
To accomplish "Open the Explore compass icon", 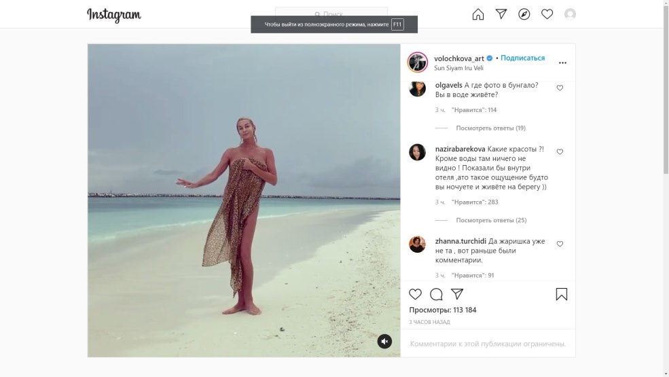I will [524, 14].
